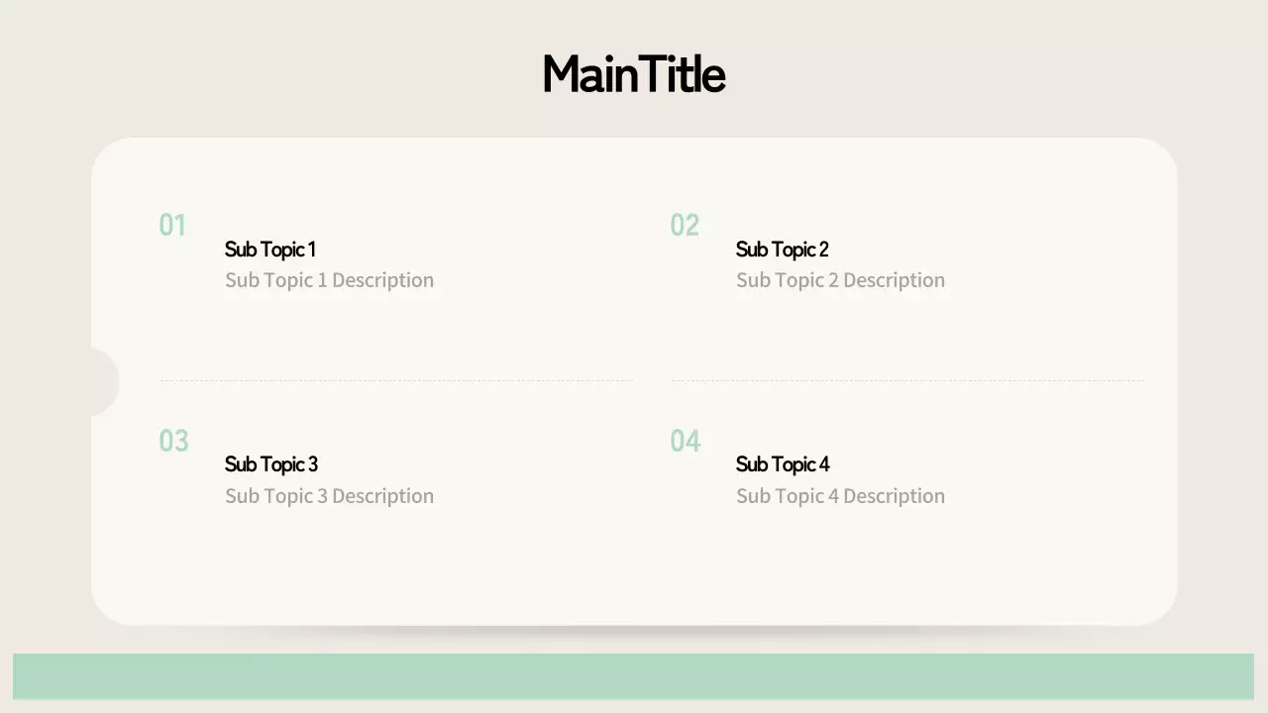Click the 04 number label
Screen dimensions: 1268x713
(686, 441)
